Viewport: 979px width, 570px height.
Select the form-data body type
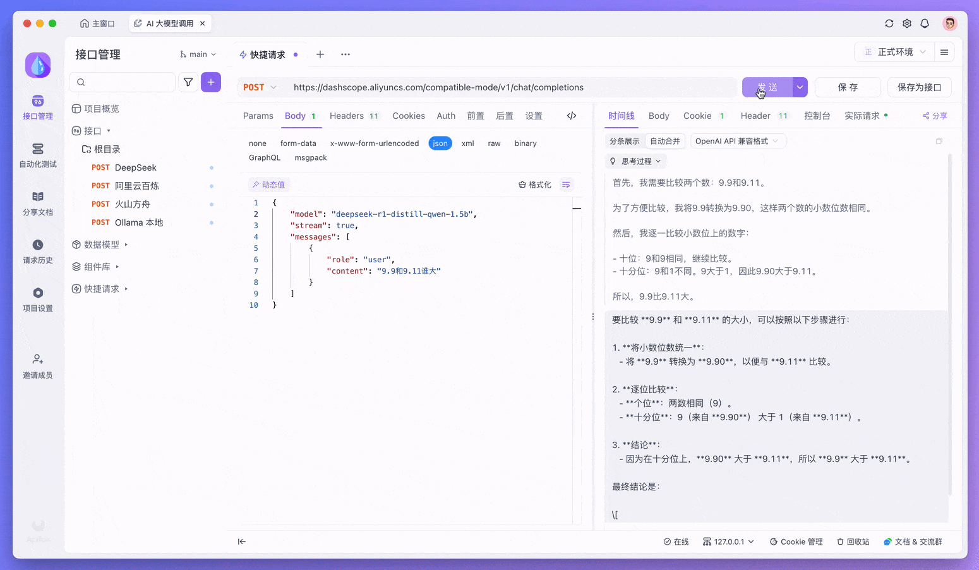pyautogui.click(x=298, y=143)
